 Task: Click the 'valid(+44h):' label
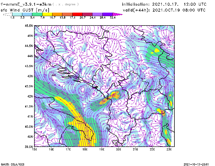(136, 10)
